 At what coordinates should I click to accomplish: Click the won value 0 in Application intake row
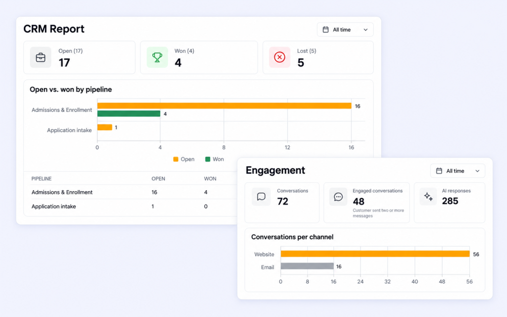tap(205, 207)
